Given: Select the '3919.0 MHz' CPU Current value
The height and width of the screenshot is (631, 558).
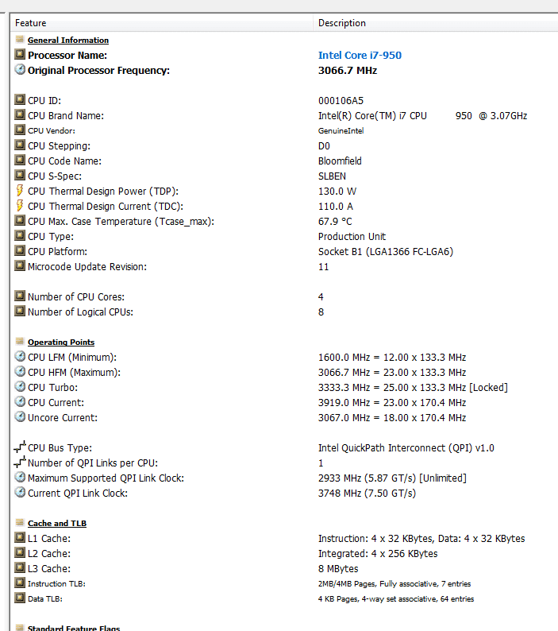Looking at the screenshot, I should tap(392, 402).
